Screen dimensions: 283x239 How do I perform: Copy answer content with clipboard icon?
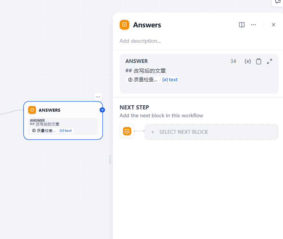pos(258,61)
